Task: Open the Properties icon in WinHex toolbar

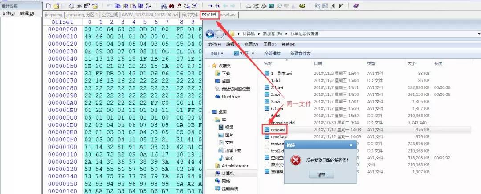Action: pyautogui.click(x=87, y=6)
